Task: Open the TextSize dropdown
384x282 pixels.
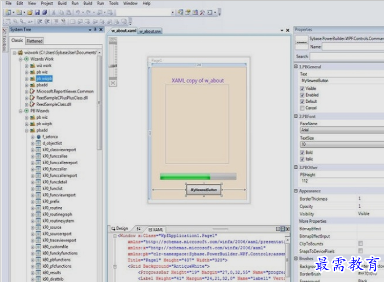Action: point(342,144)
